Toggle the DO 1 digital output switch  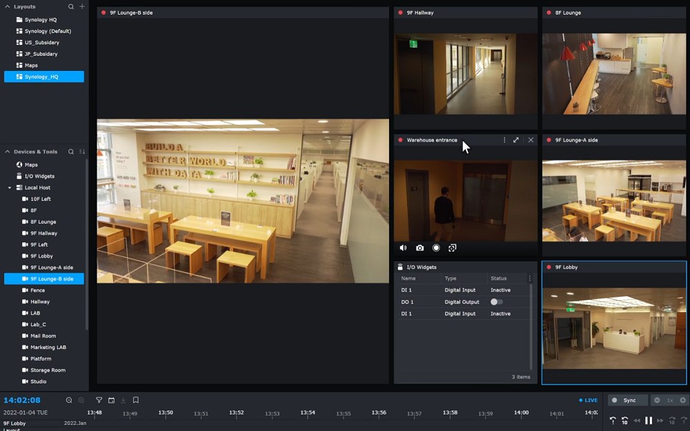(496, 302)
